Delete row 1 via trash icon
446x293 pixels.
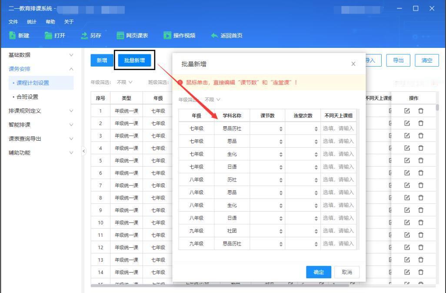(x=421, y=111)
